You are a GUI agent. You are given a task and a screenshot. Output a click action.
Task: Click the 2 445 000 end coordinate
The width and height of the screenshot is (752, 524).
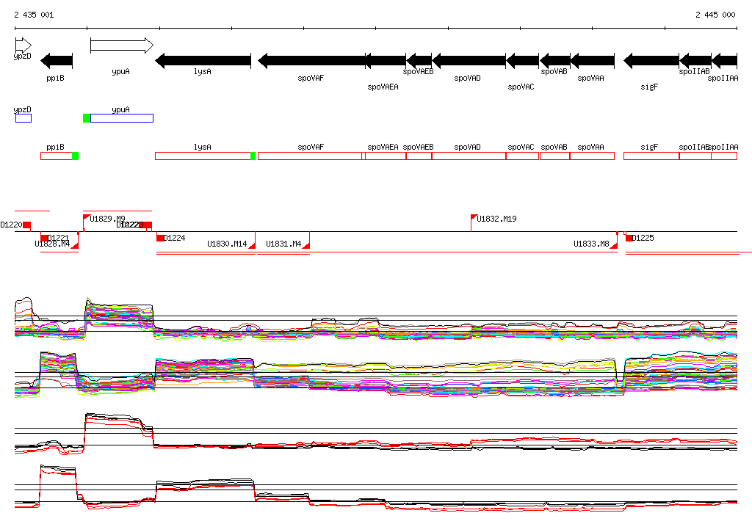pos(715,15)
